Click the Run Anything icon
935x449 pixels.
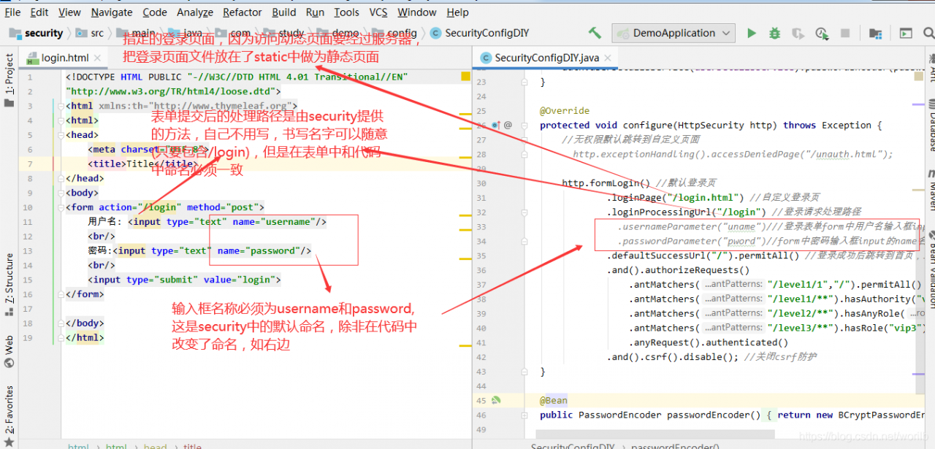click(906, 33)
